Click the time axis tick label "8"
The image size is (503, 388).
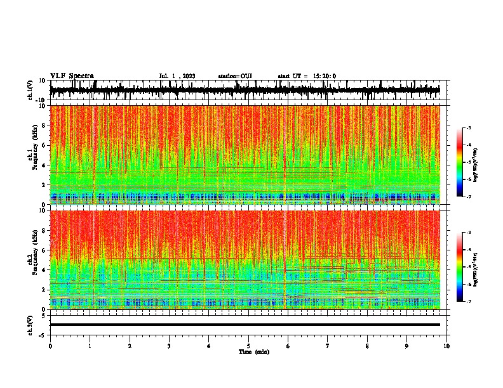click(367, 346)
